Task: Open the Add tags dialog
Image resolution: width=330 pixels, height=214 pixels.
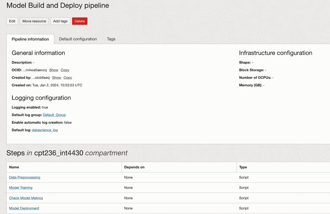Action: point(60,21)
